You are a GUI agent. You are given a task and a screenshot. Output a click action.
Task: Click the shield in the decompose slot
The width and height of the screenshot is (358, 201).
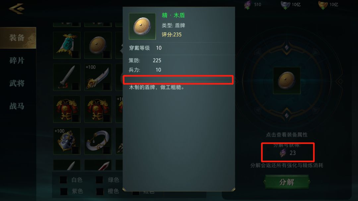tap(287, 80)
